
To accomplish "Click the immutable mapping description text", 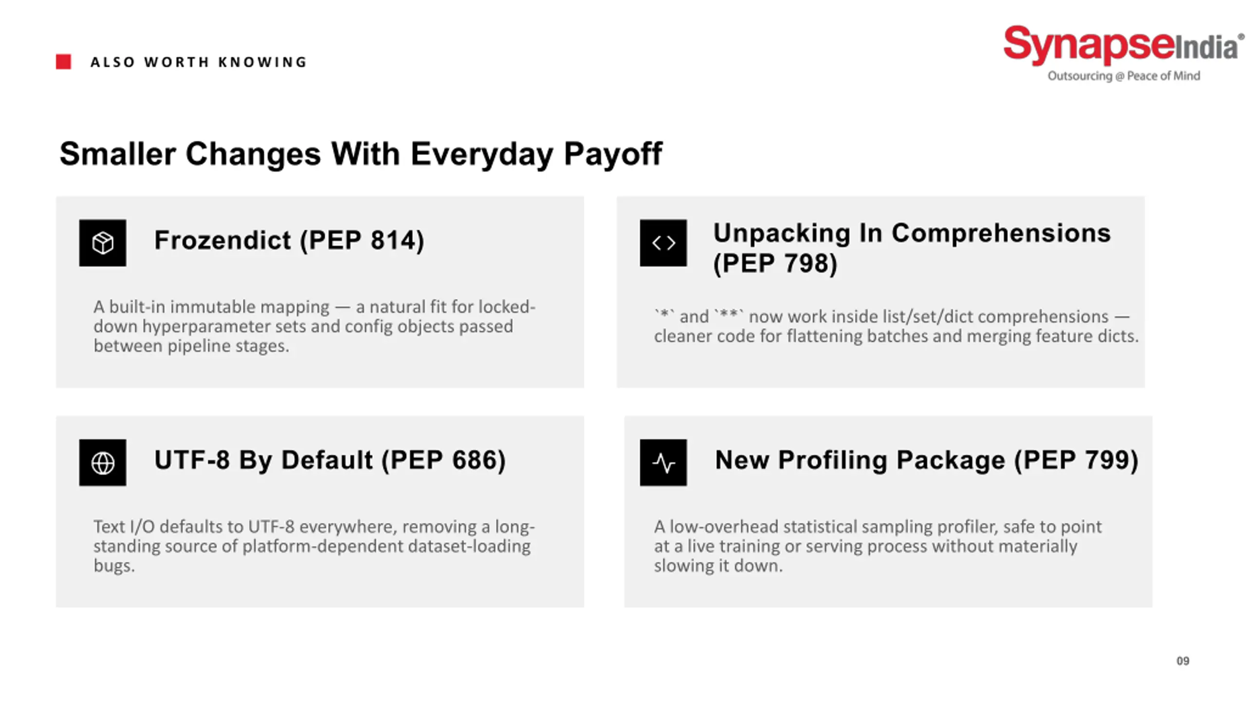I will (314, 326).
